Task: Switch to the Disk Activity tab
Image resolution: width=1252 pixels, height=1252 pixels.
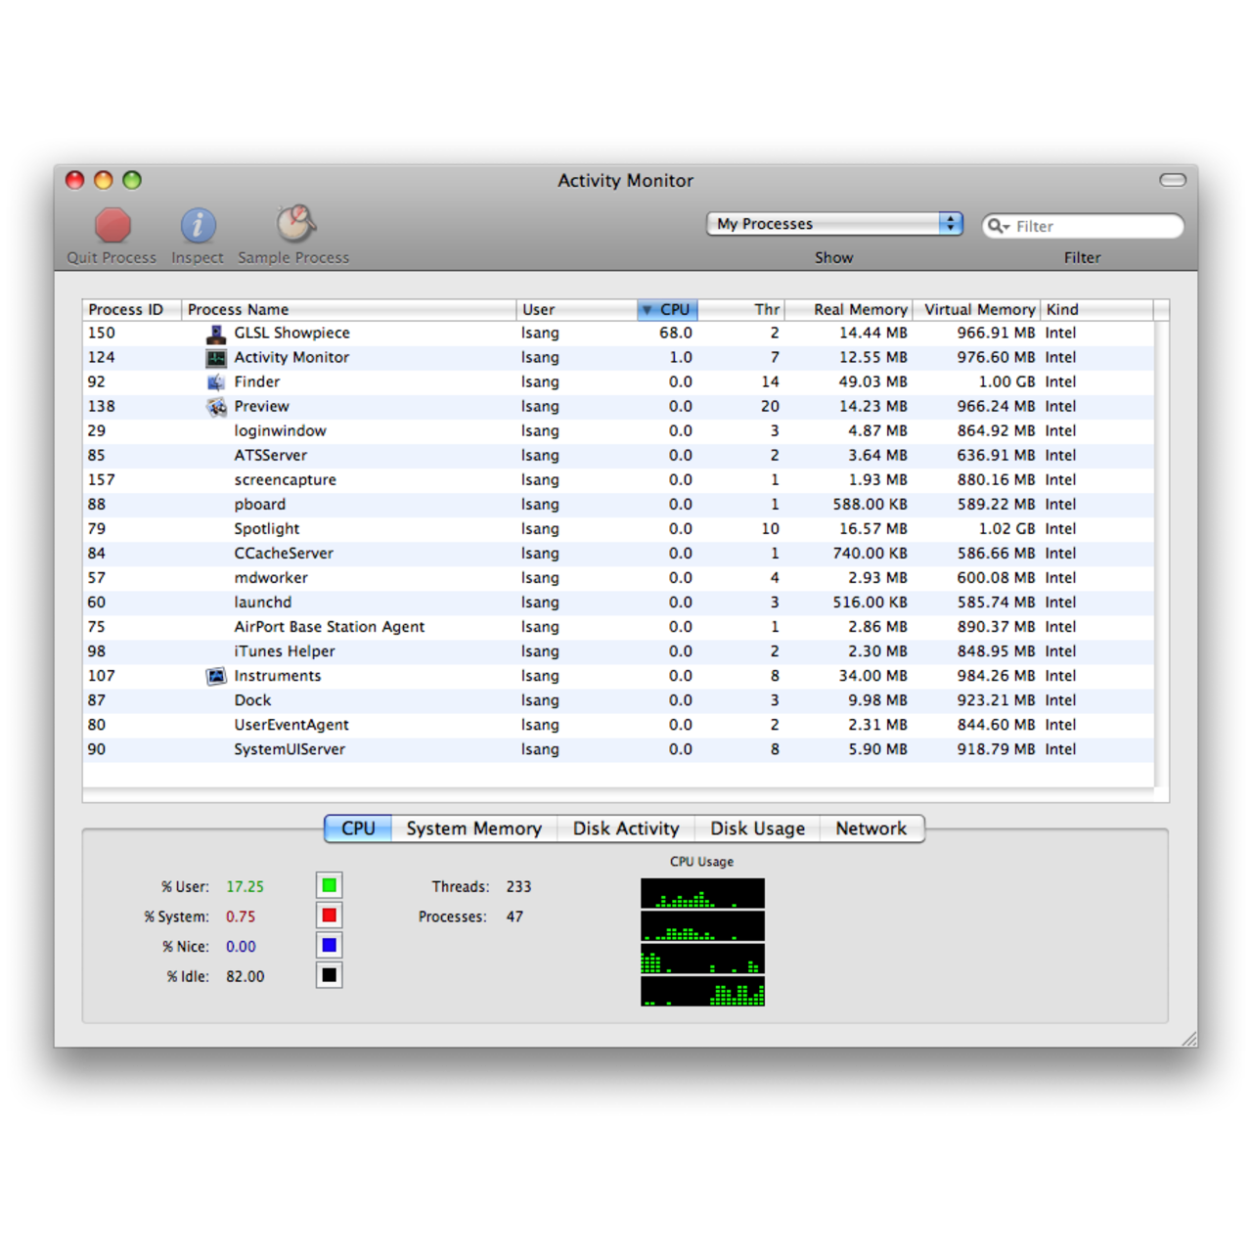Action: click(x=625, y=828)
